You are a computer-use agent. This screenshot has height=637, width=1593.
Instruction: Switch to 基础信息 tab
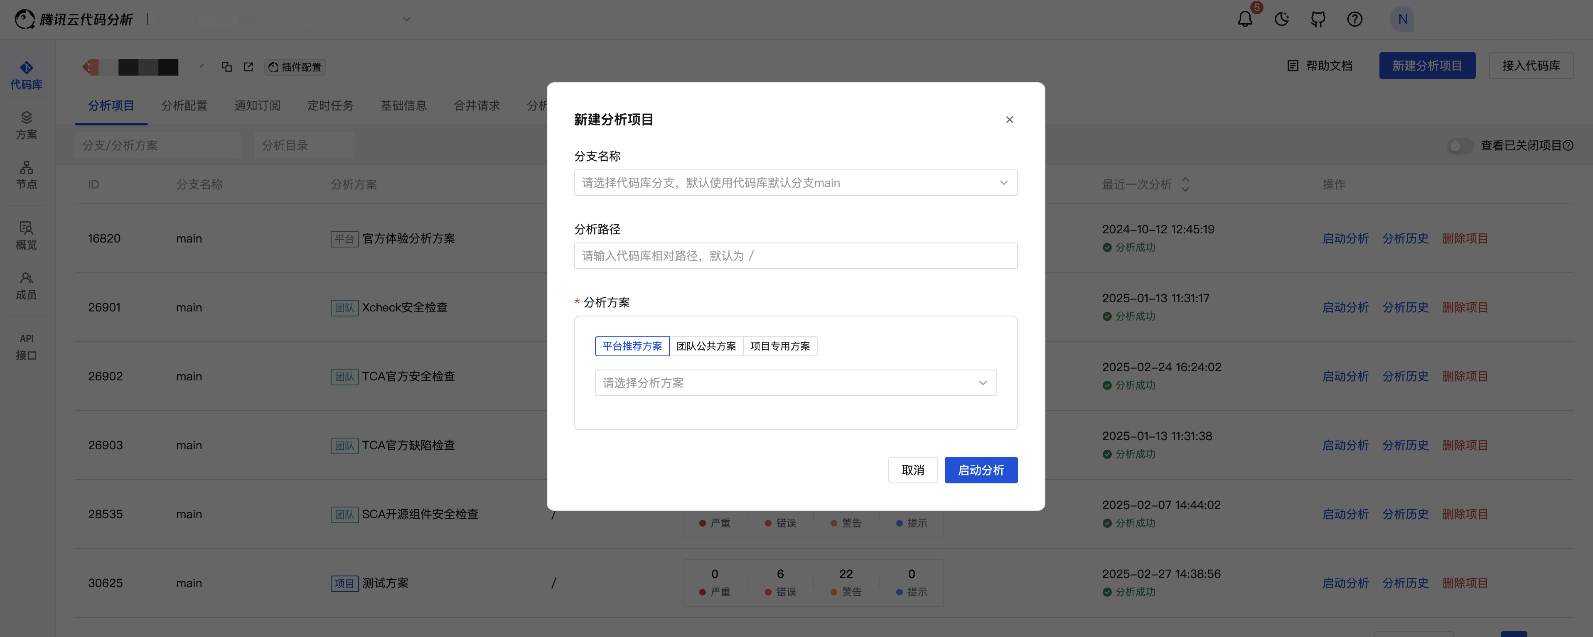point(403,105)
